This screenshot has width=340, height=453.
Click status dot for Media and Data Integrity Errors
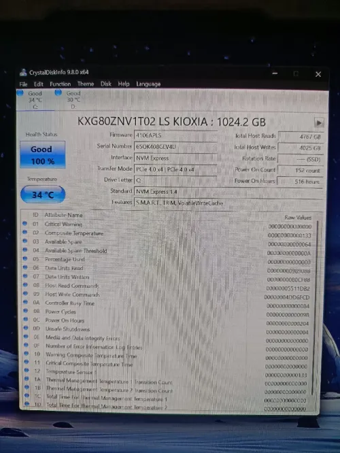(x=27, y=336)
